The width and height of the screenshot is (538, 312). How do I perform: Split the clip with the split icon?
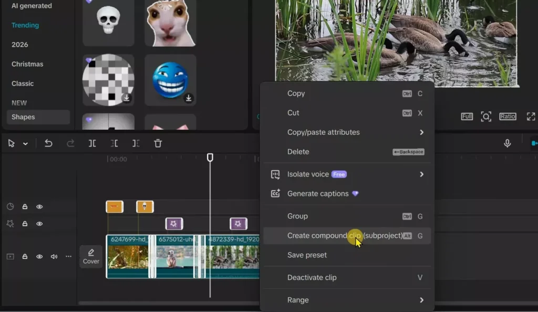[92, 143]
